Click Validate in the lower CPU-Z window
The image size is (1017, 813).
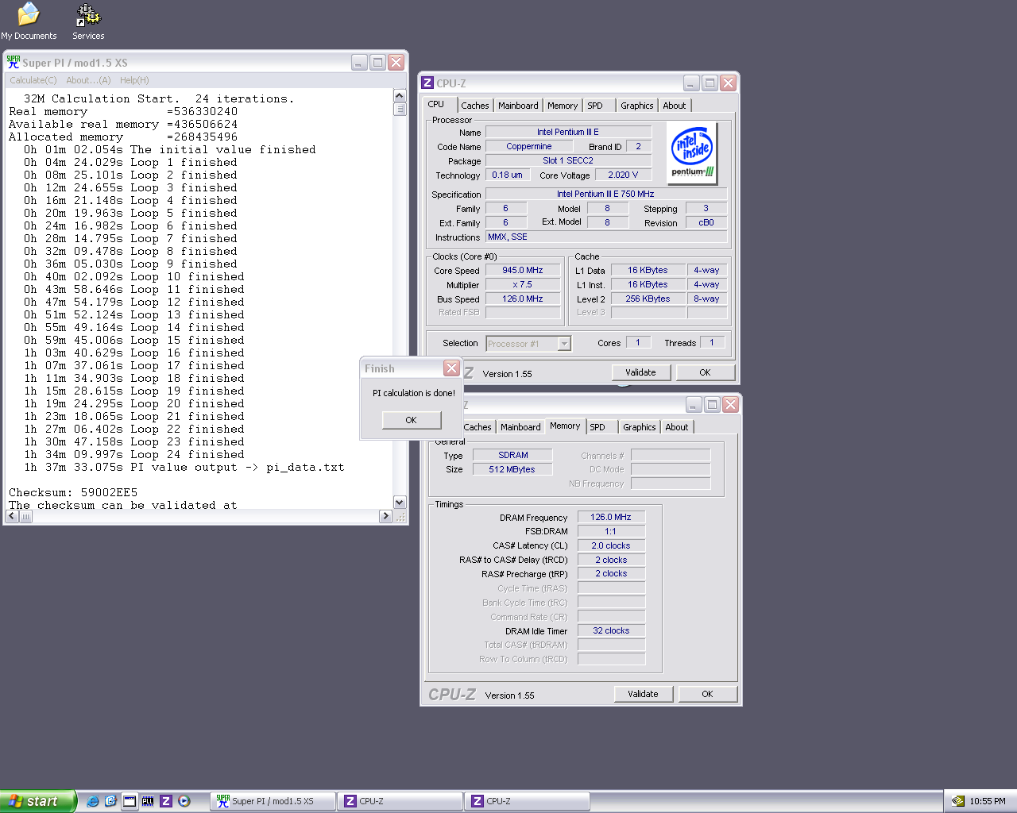pyautogui.click(x=644, y=694)
